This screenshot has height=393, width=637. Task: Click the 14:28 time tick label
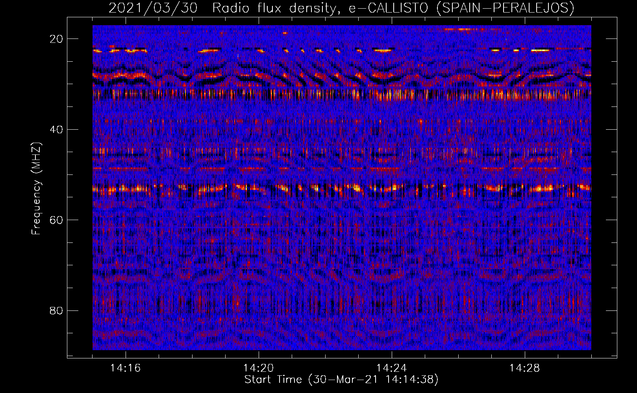point(525,368)
